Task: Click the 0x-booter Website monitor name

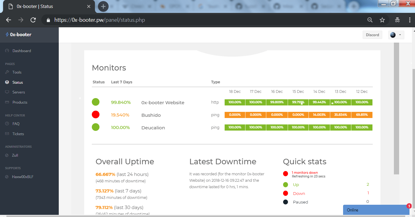Action: [163, 103]
